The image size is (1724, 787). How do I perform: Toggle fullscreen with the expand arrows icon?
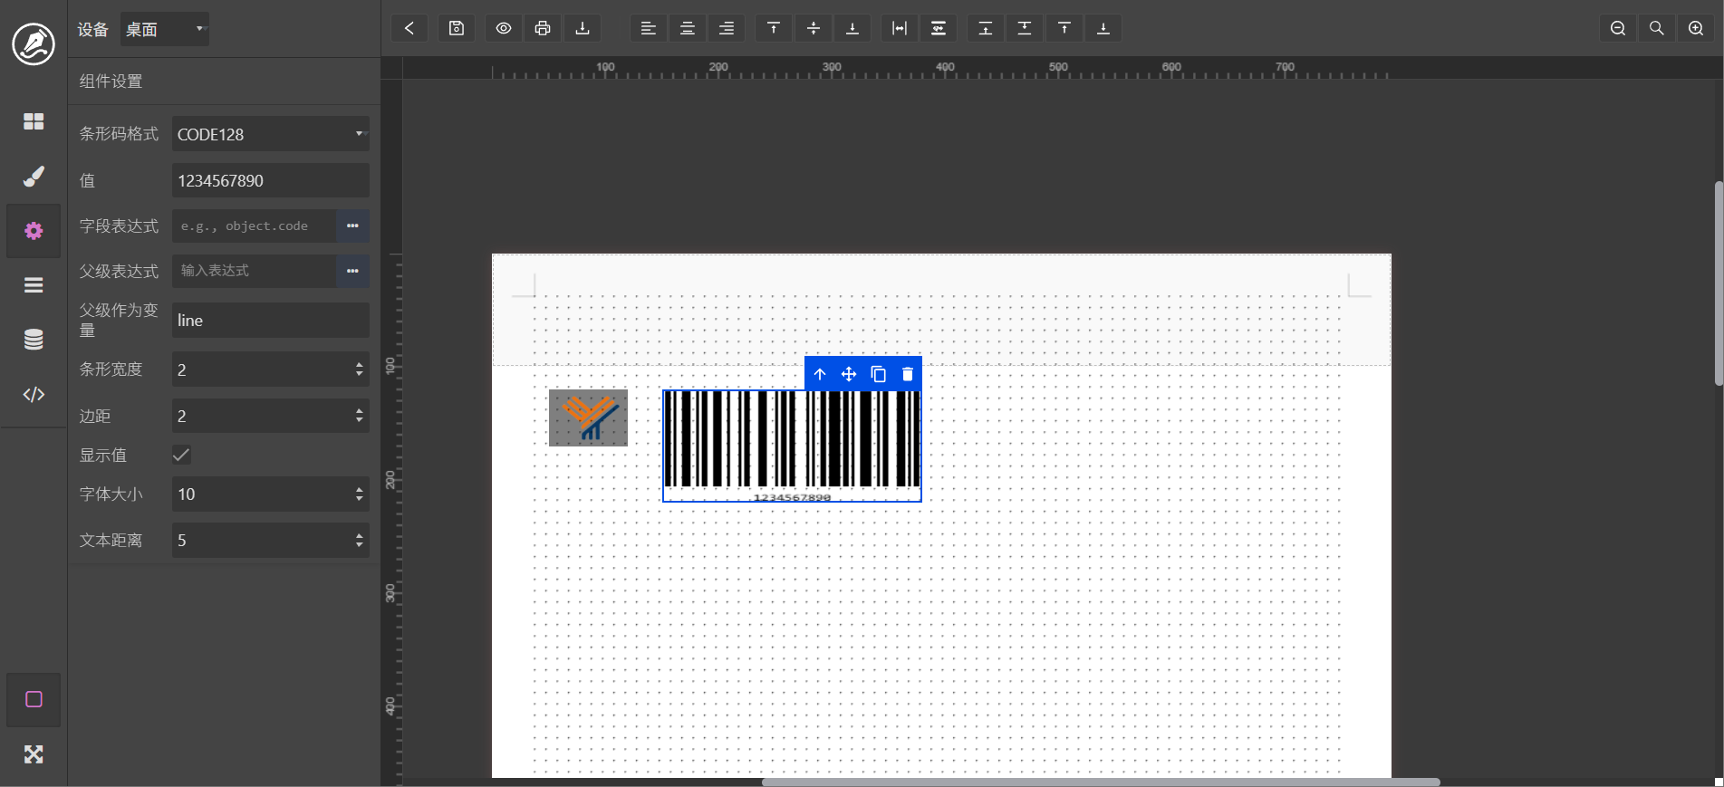[x=34, y=754]
